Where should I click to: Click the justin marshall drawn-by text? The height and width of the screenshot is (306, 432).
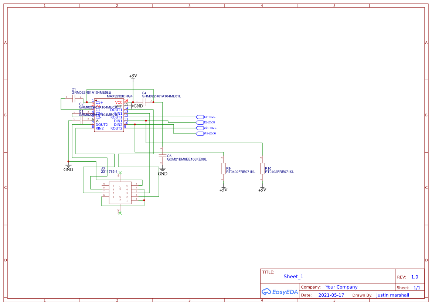click(x=392, y=295)
